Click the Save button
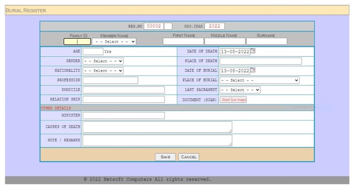This screenshot has height=189, width=355. [x=165, y=157]
